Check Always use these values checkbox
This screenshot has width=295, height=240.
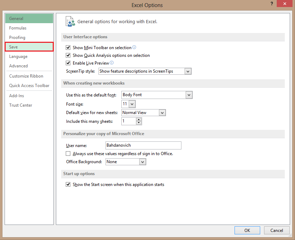pos(68,154)
